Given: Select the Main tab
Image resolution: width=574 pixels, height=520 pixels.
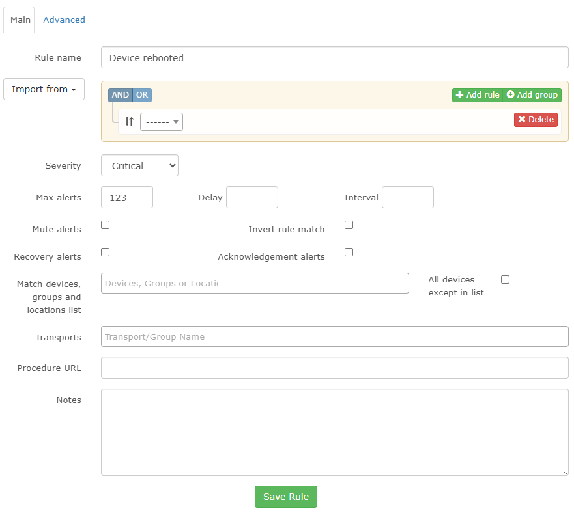Looking at the screenshot, I should [x=20, y=20].
